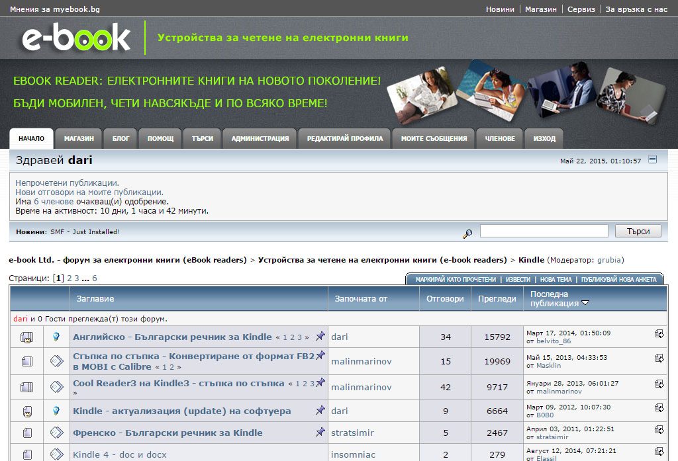Open the МОИТЕ СЪОБЩЕНИЯ tab

(434, 139)
